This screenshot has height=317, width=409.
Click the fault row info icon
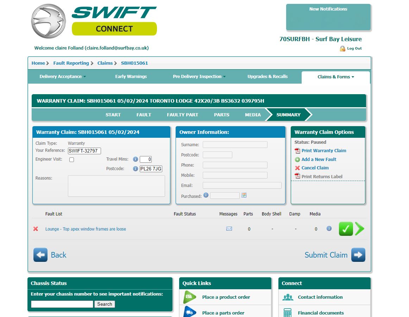coord(329,228)
